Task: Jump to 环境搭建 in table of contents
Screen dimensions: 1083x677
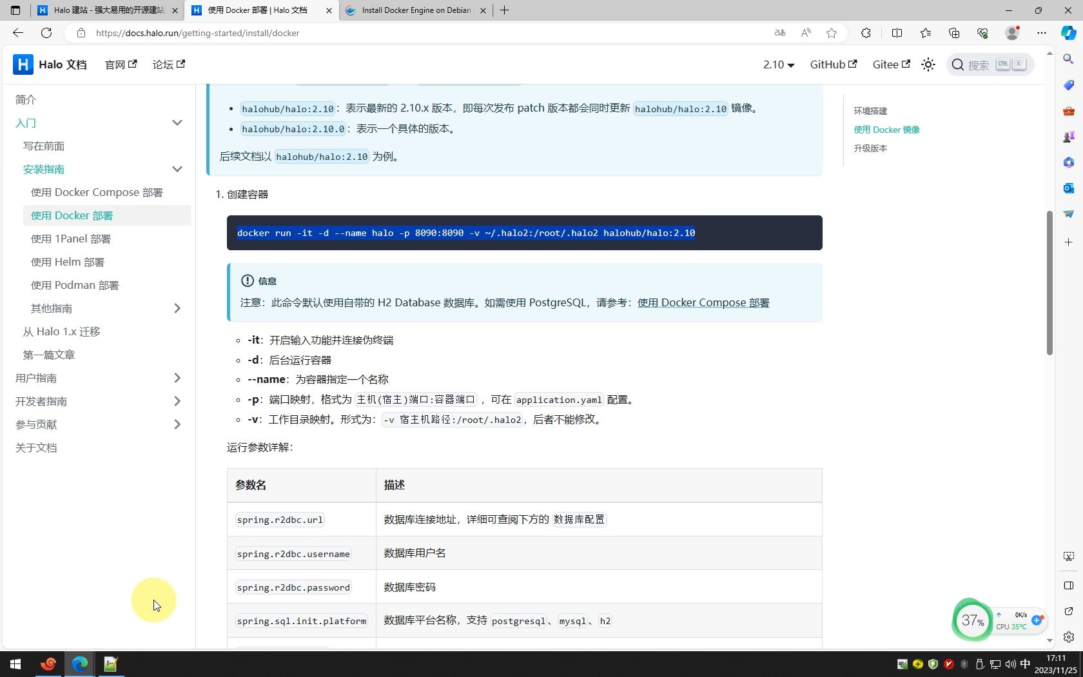Action: (870, 111)
